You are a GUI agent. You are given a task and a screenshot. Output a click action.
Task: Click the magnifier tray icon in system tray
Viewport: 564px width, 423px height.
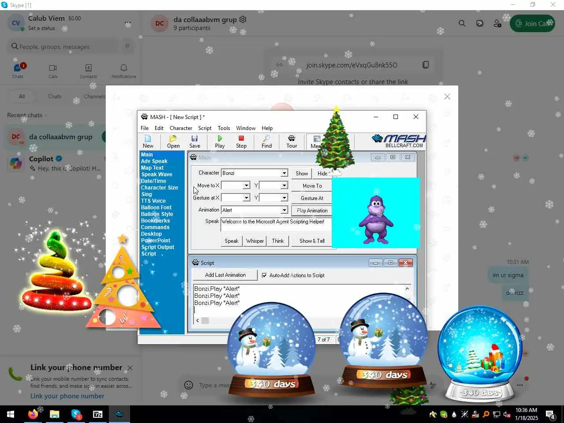[486, 414]
